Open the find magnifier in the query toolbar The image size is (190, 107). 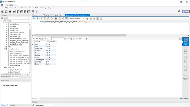point(94,18)
